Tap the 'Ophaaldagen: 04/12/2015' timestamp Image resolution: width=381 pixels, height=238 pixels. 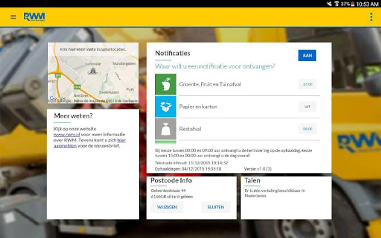click(x=188, y=169)
